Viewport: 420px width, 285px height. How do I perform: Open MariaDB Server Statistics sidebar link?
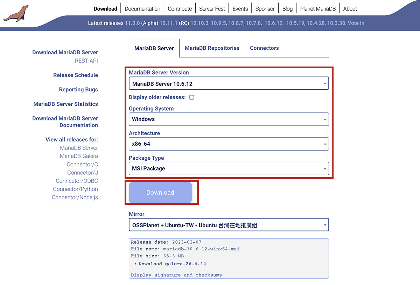coord(66,104)
